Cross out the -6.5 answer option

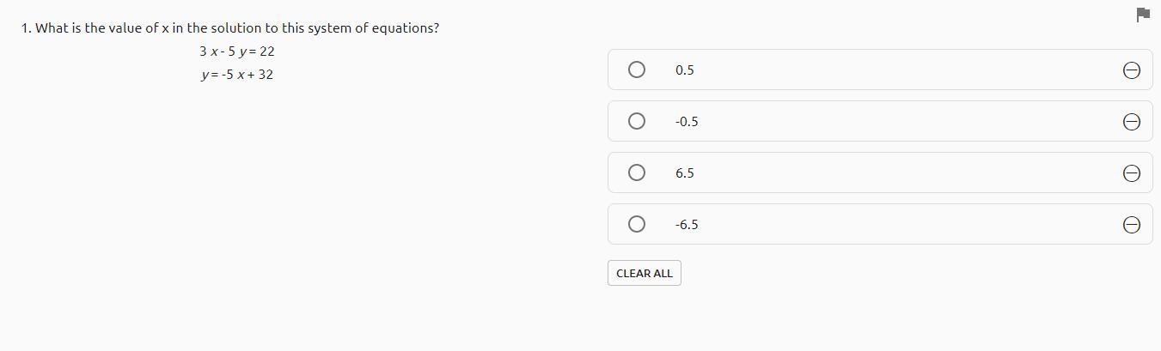coord(1132,225)
